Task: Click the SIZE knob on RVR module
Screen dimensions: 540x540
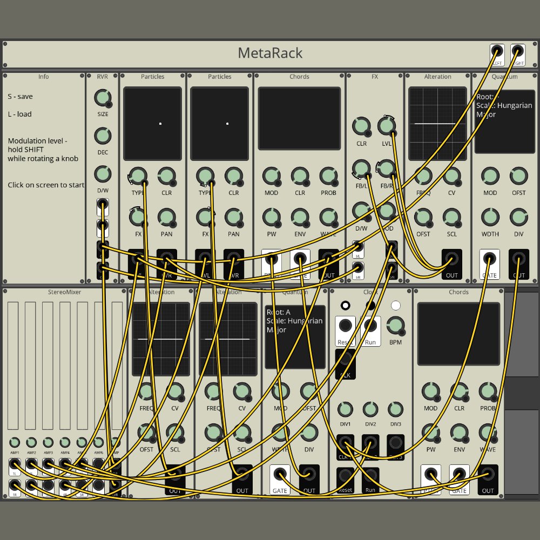Action: point(102,98)
